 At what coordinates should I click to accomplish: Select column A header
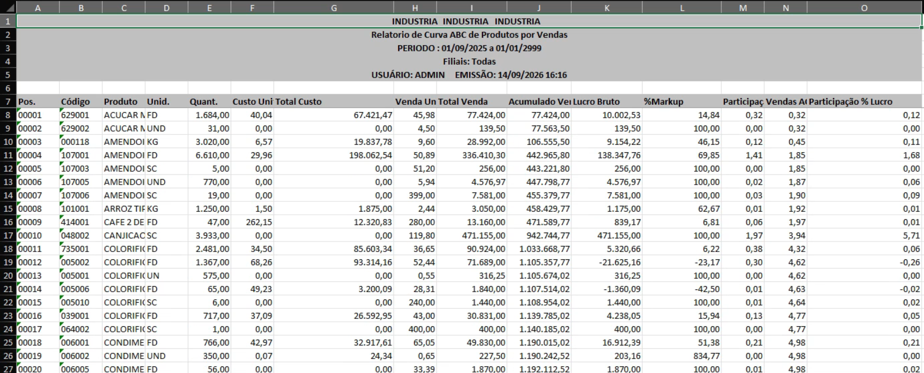pos(37,8)
